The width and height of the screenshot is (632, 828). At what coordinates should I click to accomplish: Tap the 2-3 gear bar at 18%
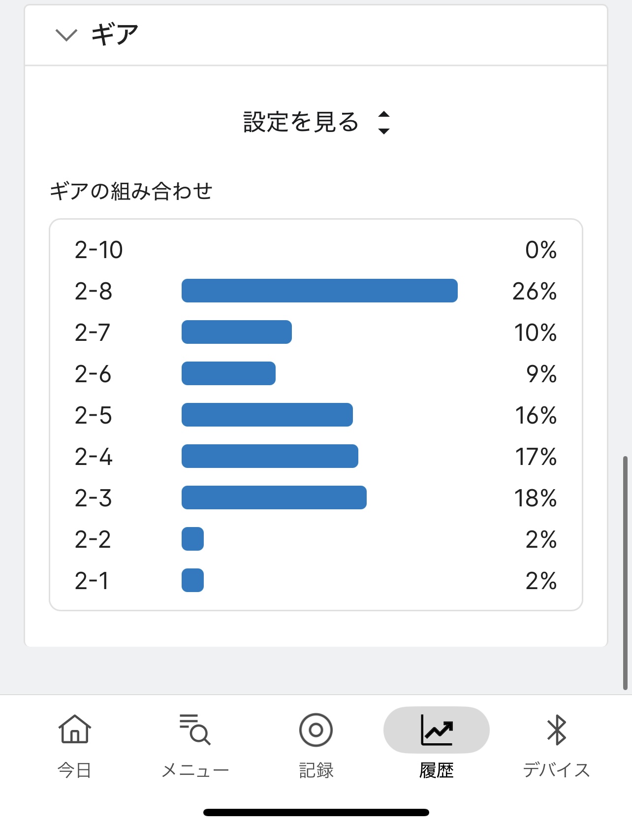274,497
